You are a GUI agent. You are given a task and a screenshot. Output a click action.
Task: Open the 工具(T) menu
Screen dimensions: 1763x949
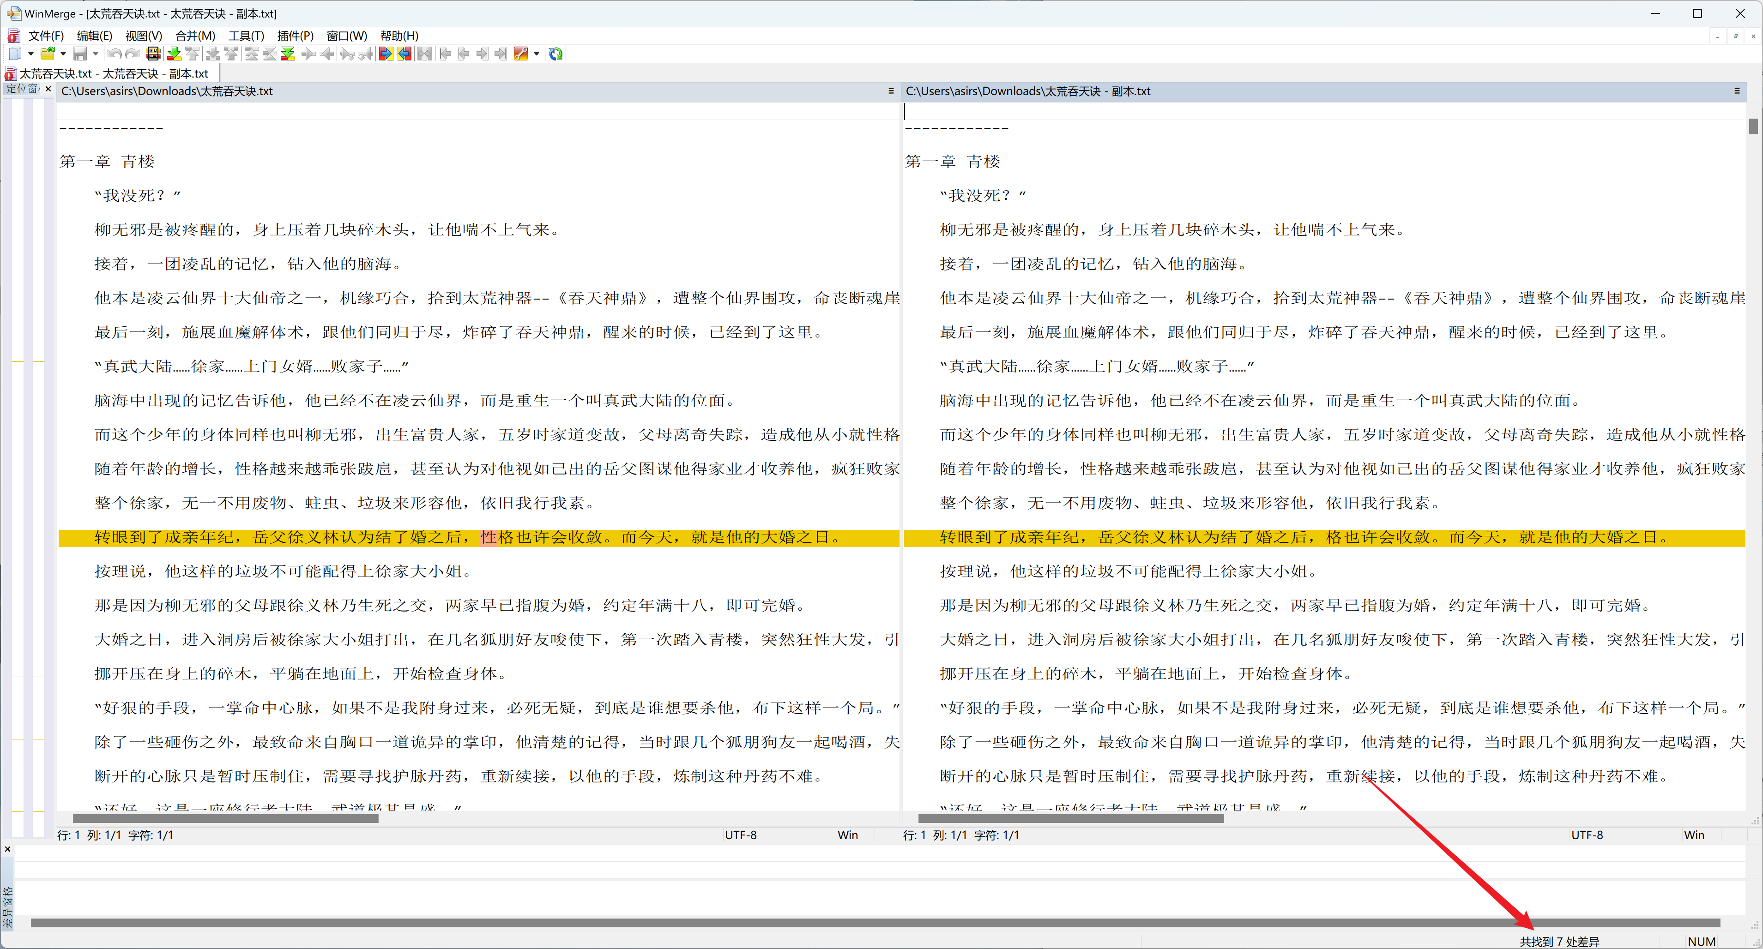247,36
